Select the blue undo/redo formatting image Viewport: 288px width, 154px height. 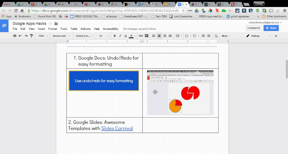point(104,81)
